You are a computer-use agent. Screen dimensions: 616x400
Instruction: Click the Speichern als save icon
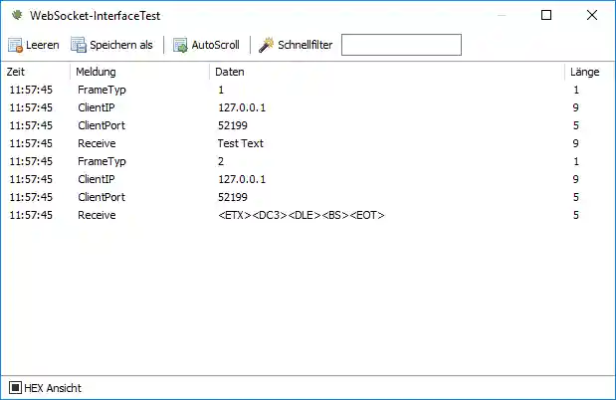coord(79,45)
